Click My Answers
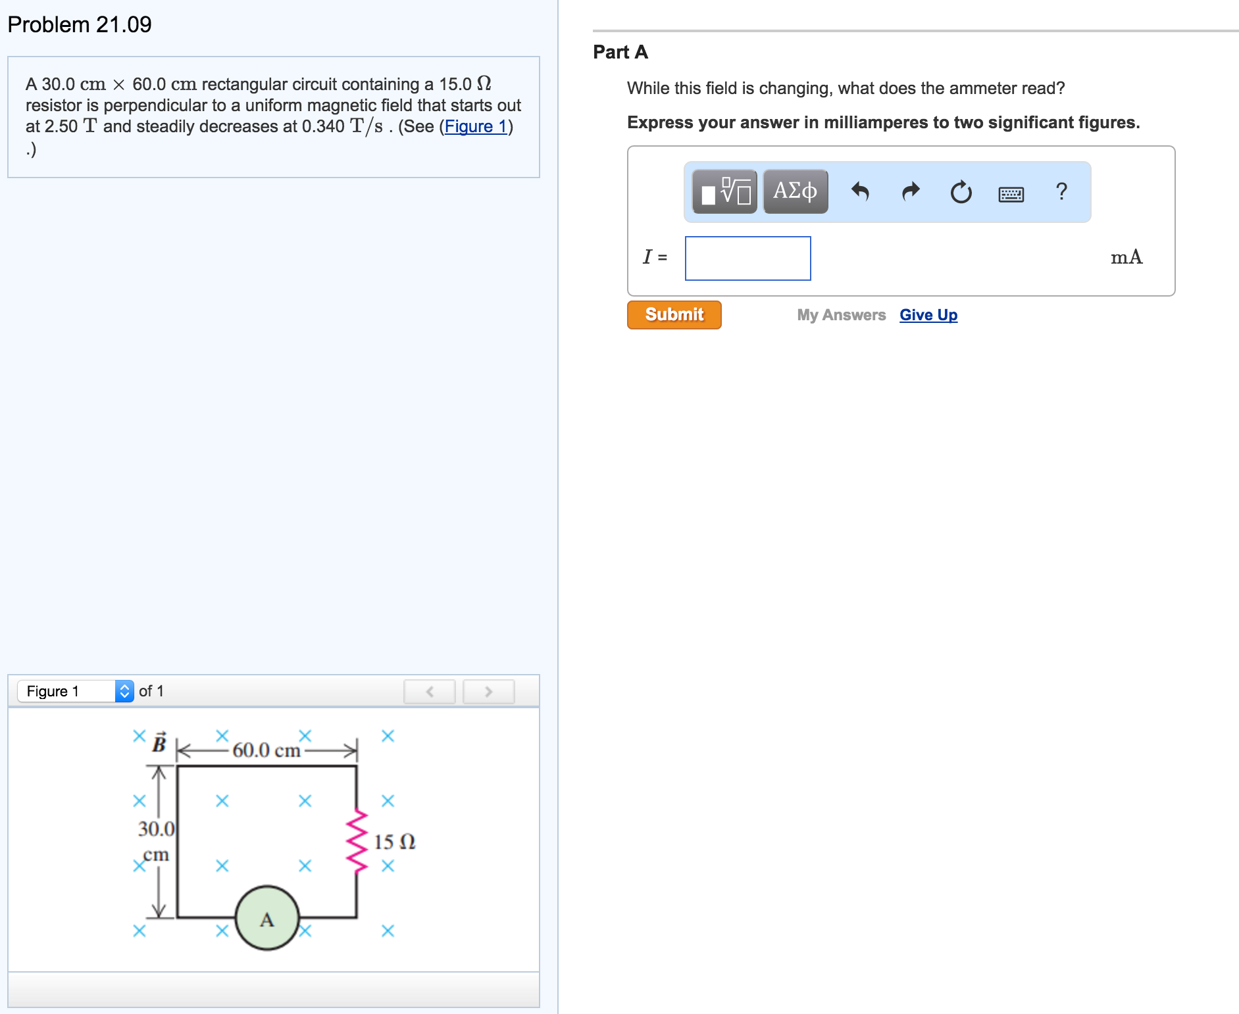1239x1014 pixels. point(840,314)
